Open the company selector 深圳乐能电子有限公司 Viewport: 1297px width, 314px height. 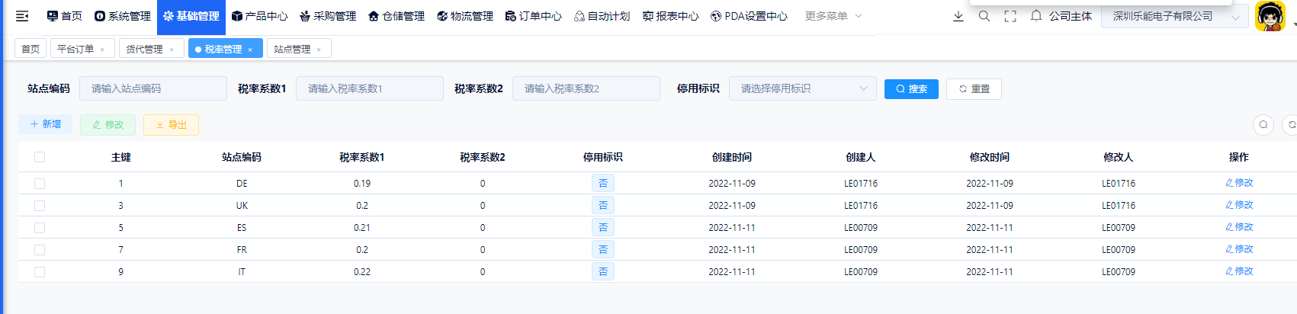click(x=1173, y=16)
